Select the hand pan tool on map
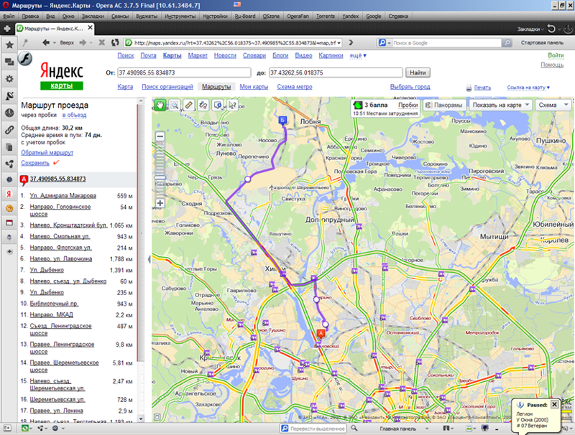Image resolution: width=575 pixels, height=435 pixels. tap(160, 106)
